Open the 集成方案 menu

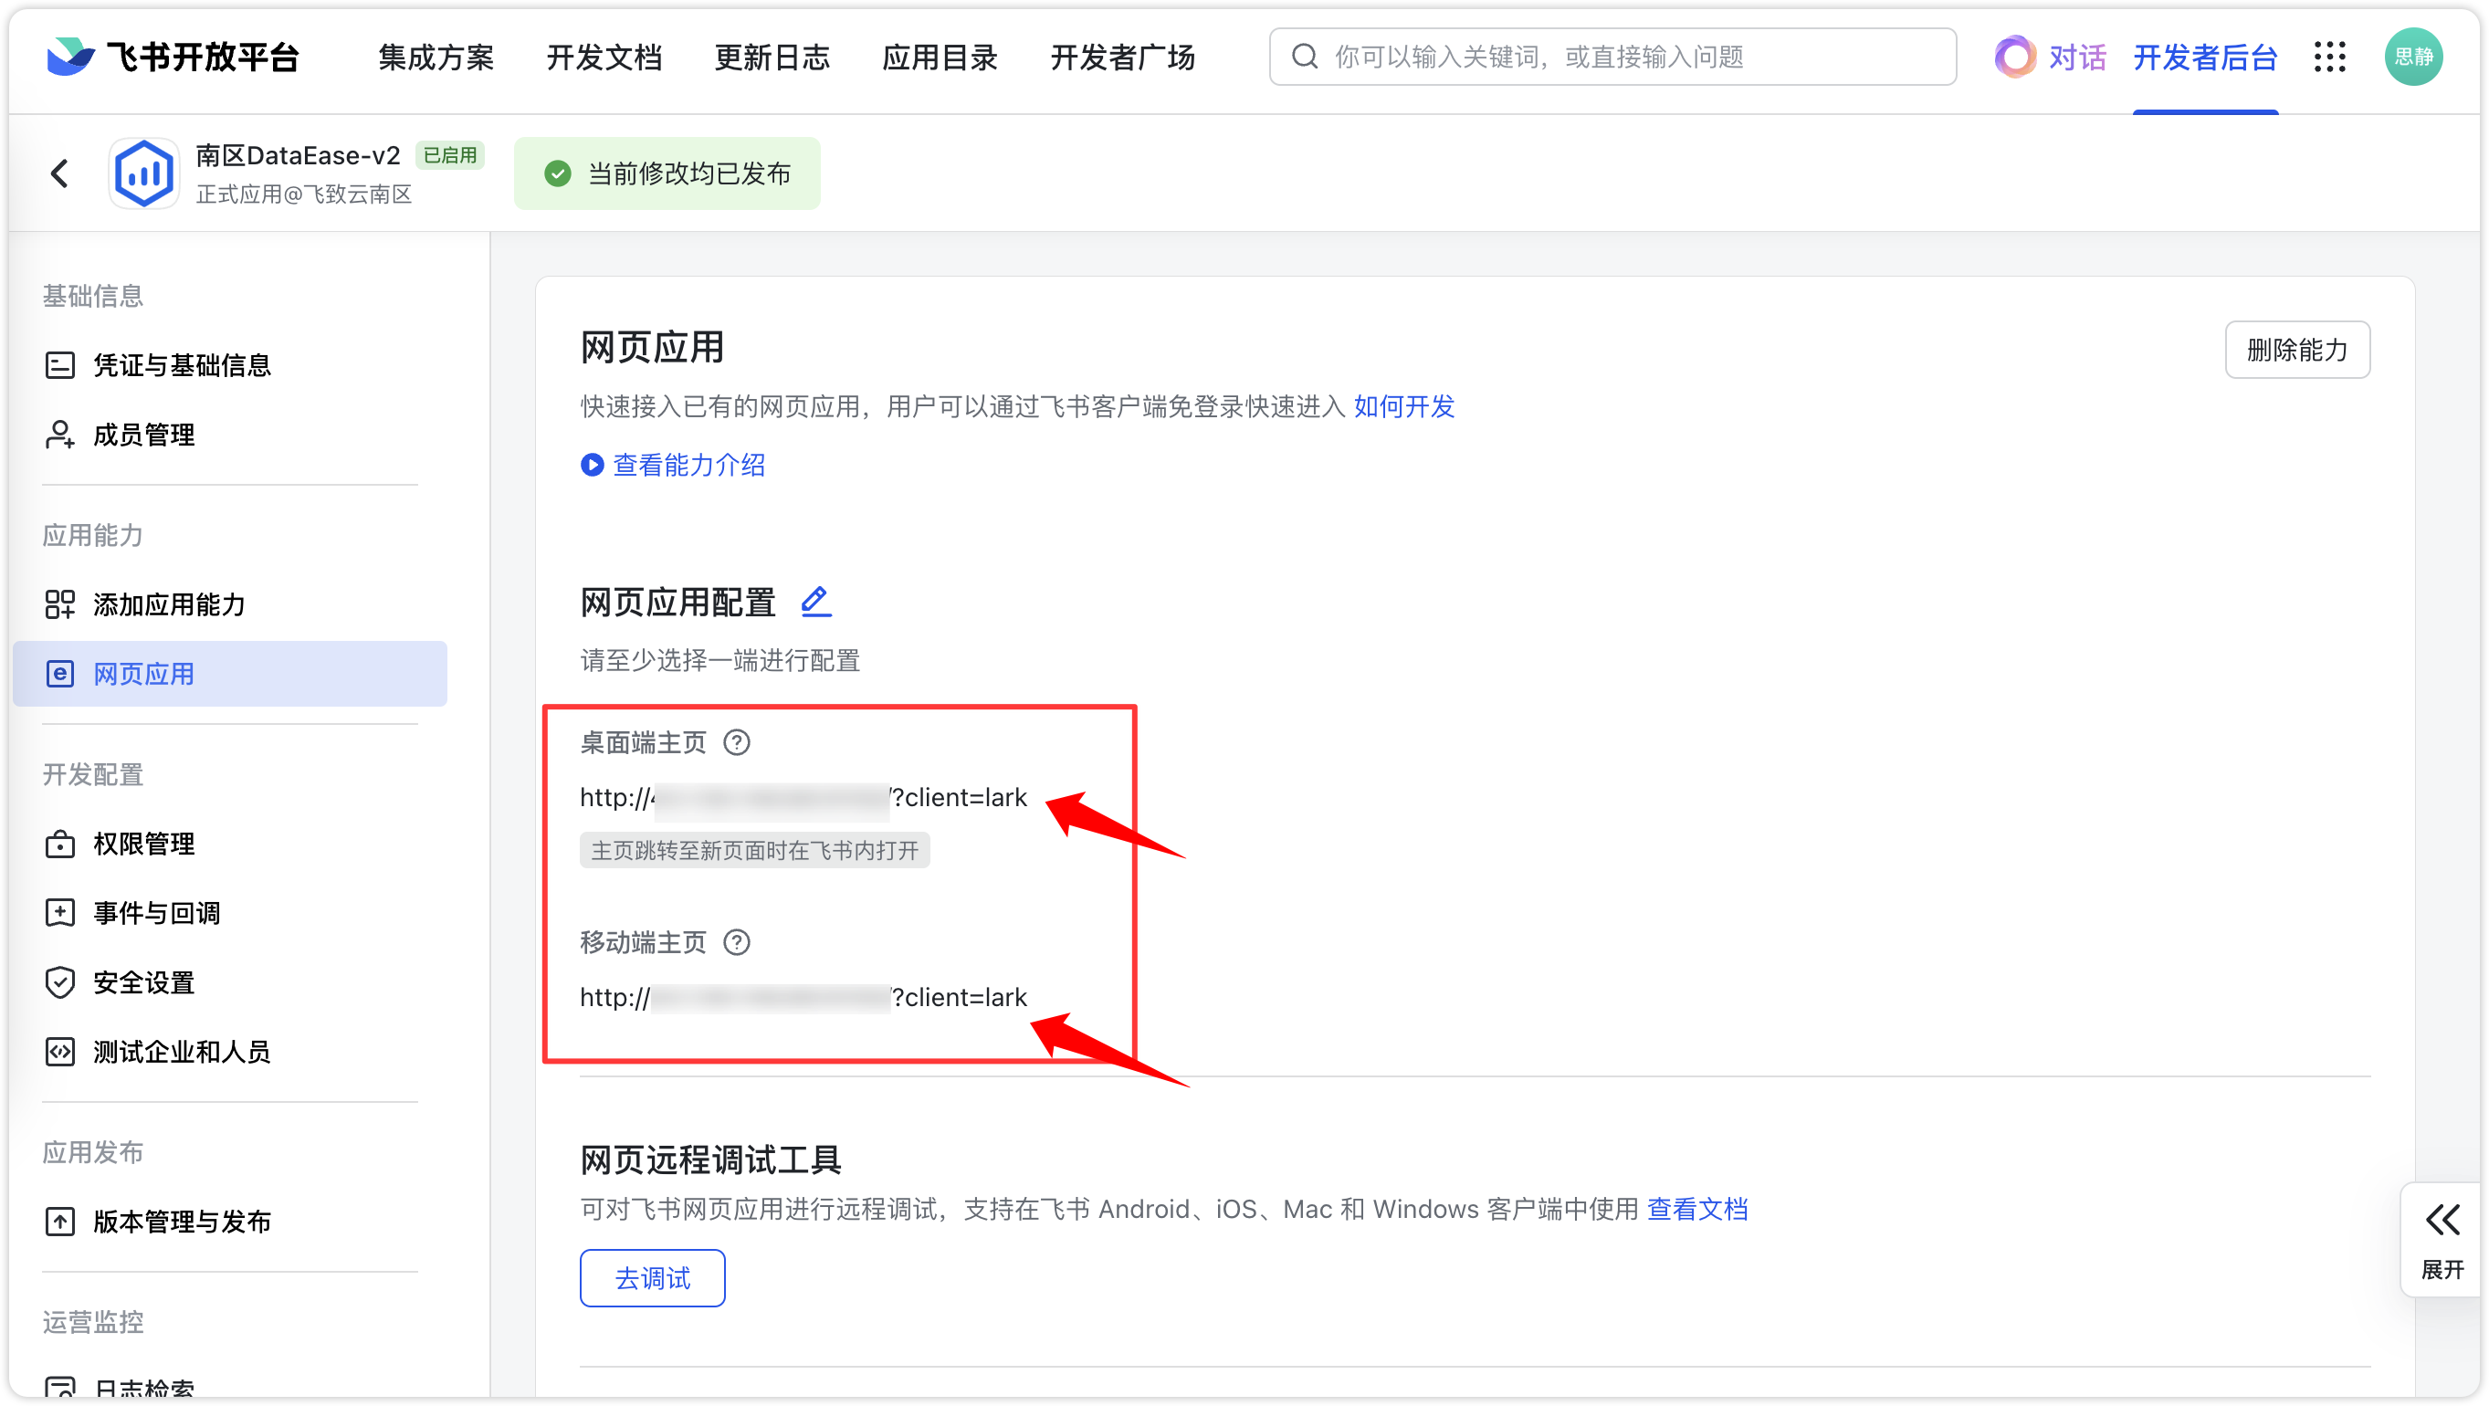point(436,57)
